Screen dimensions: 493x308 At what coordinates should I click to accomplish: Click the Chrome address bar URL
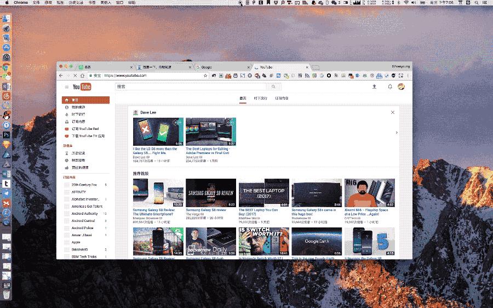[125, 76]
